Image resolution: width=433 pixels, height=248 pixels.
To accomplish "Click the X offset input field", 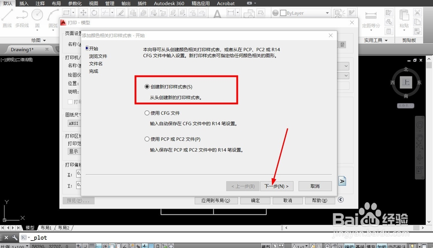I will click(x=79, y=174).
